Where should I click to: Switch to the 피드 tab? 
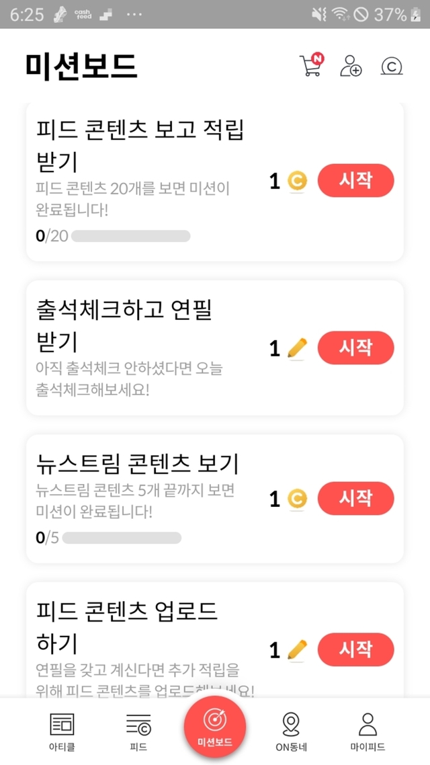[138, 731]
